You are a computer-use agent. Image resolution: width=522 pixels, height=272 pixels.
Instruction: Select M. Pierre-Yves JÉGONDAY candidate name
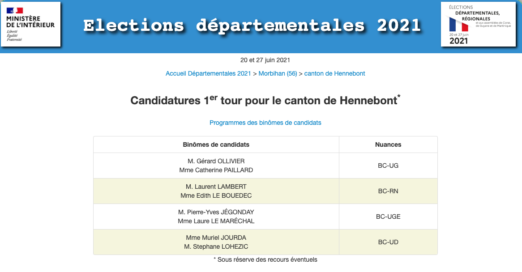tap(216, 212)
